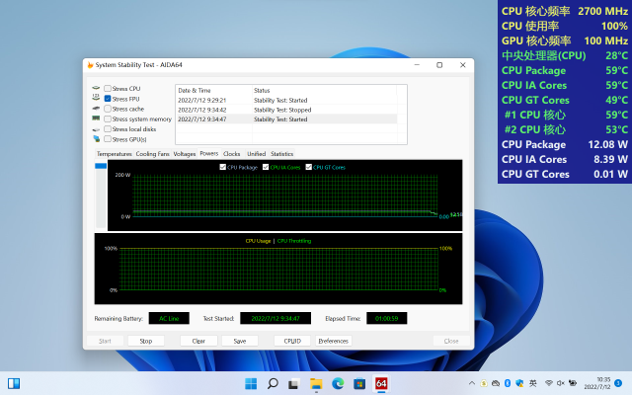Click the OneDrive cloud tray icon
Image resolution: width=632 pixels, height=395 pixels.
pos(496,383)
